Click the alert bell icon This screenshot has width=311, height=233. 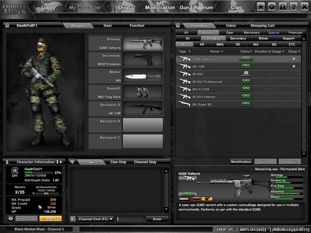point(283,7)
